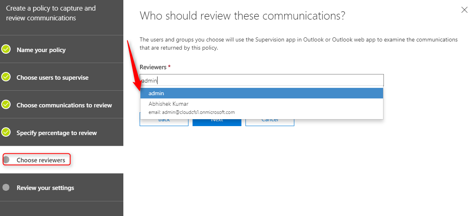Click the green checkmark beside Choose users to supervise

[6, 77]
